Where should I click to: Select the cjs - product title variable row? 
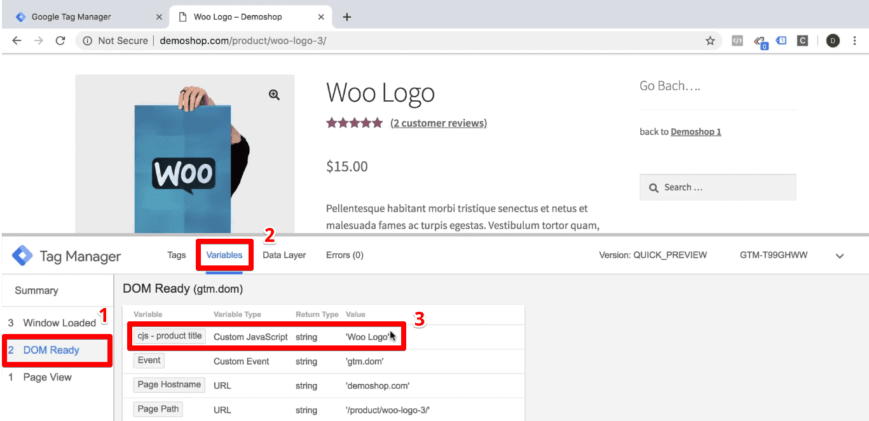pyautogui.click(x=169, y=336)
